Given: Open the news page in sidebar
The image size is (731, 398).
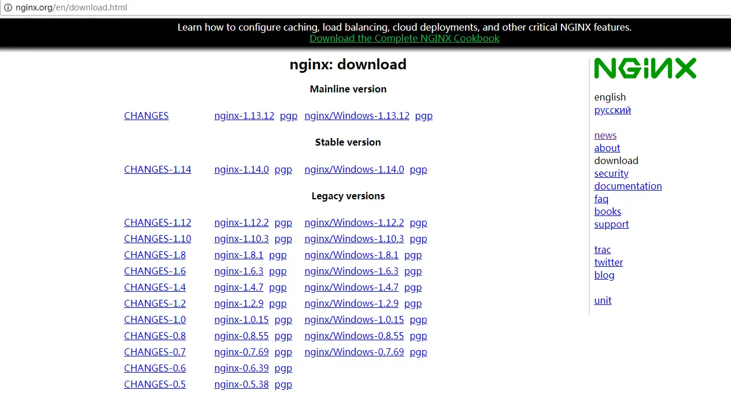Looking at the screenshot, I should click(606, 135).
